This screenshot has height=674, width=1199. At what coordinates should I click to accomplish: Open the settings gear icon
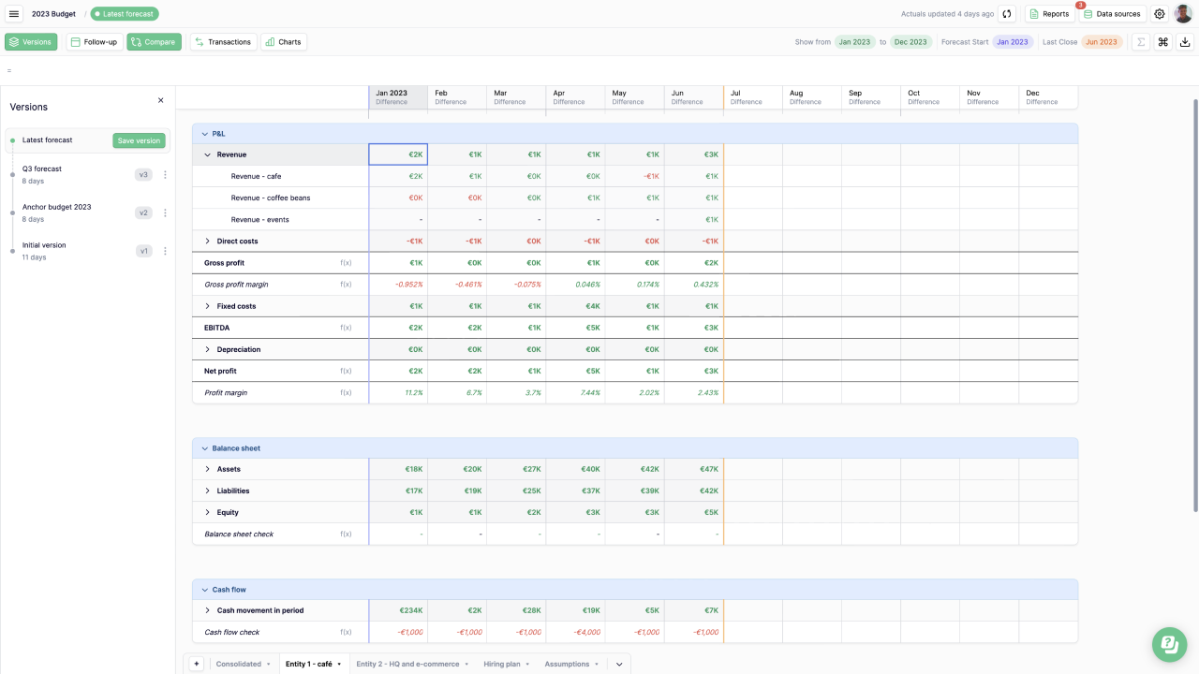(x=1160, y=14)
